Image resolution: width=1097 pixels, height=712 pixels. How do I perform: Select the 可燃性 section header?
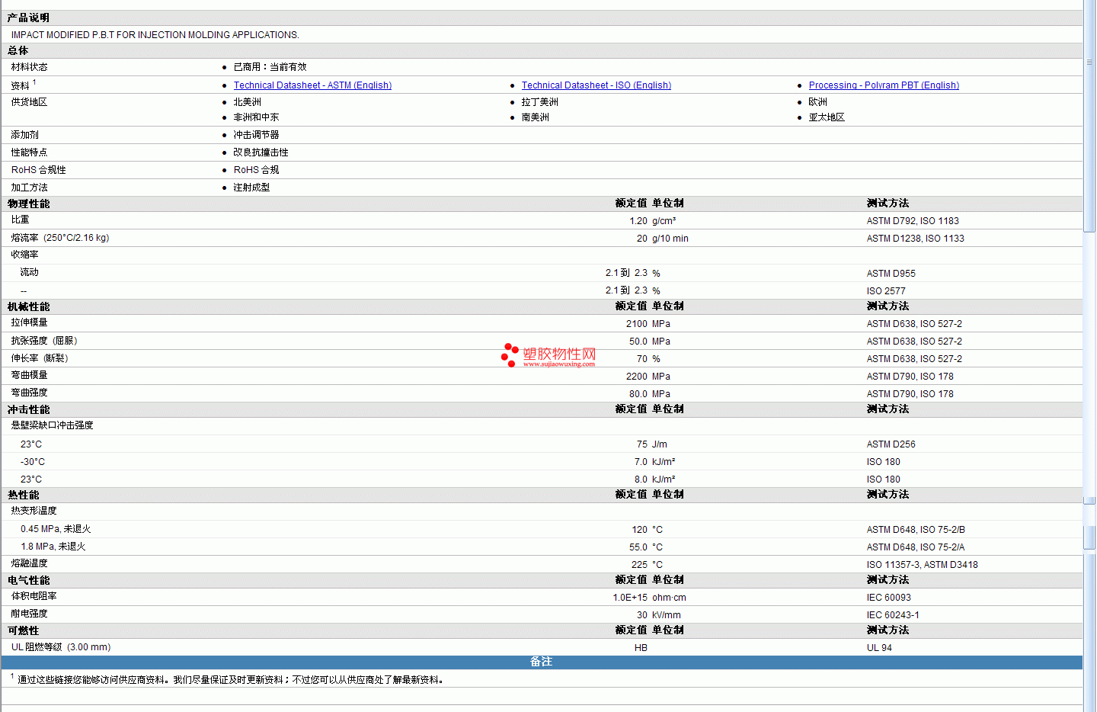[x=23, y=630]
